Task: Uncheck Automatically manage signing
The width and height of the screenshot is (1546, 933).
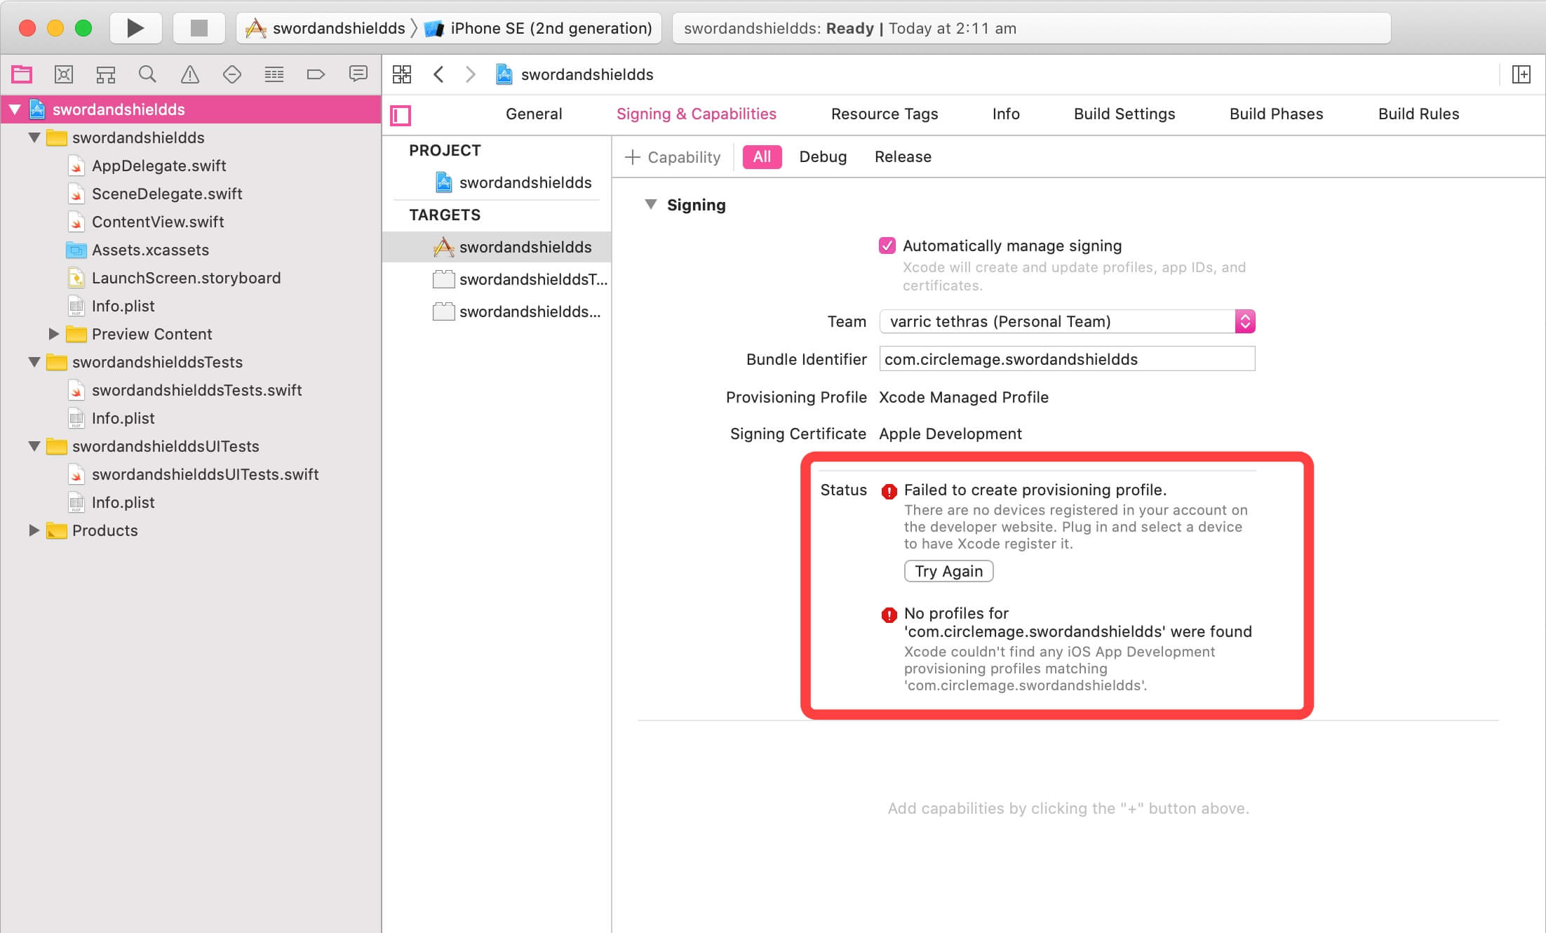Action: pyautogui.click(x=887, y=246)
